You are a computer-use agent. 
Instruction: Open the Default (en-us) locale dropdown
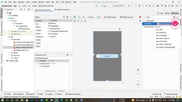point(127,17)
